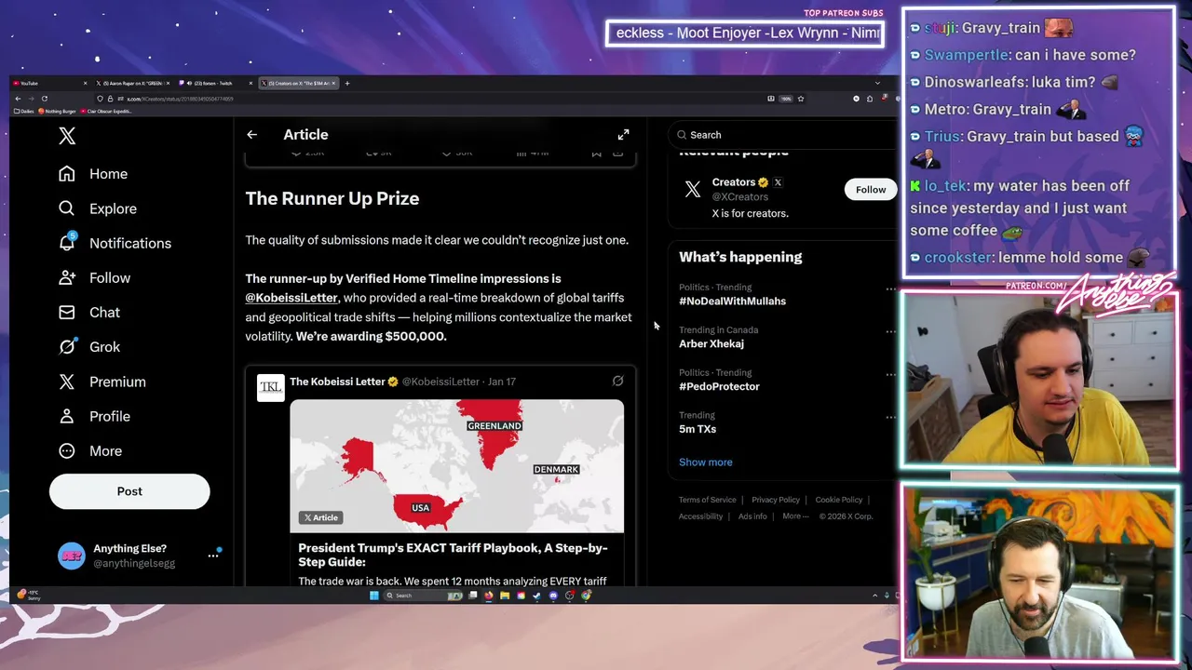Open Profile in the sidebar

click(x=94, y=416)
